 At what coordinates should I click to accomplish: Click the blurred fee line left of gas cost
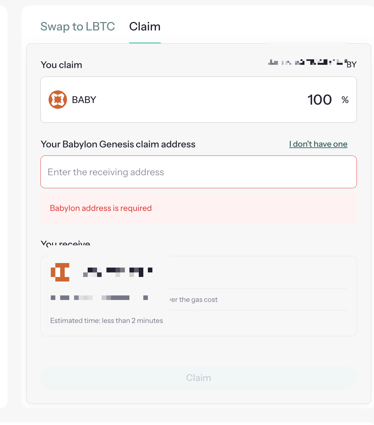[x=99, y=298]
